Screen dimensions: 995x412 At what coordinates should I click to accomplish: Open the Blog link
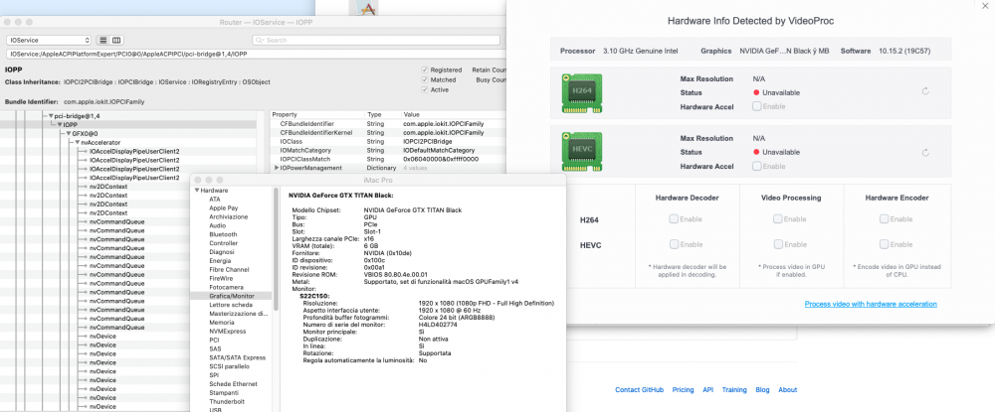[763, 390]
